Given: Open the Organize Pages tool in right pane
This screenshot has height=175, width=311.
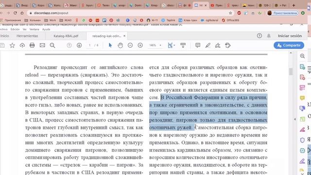Looking at the screenshot, I should pos(302,87).
